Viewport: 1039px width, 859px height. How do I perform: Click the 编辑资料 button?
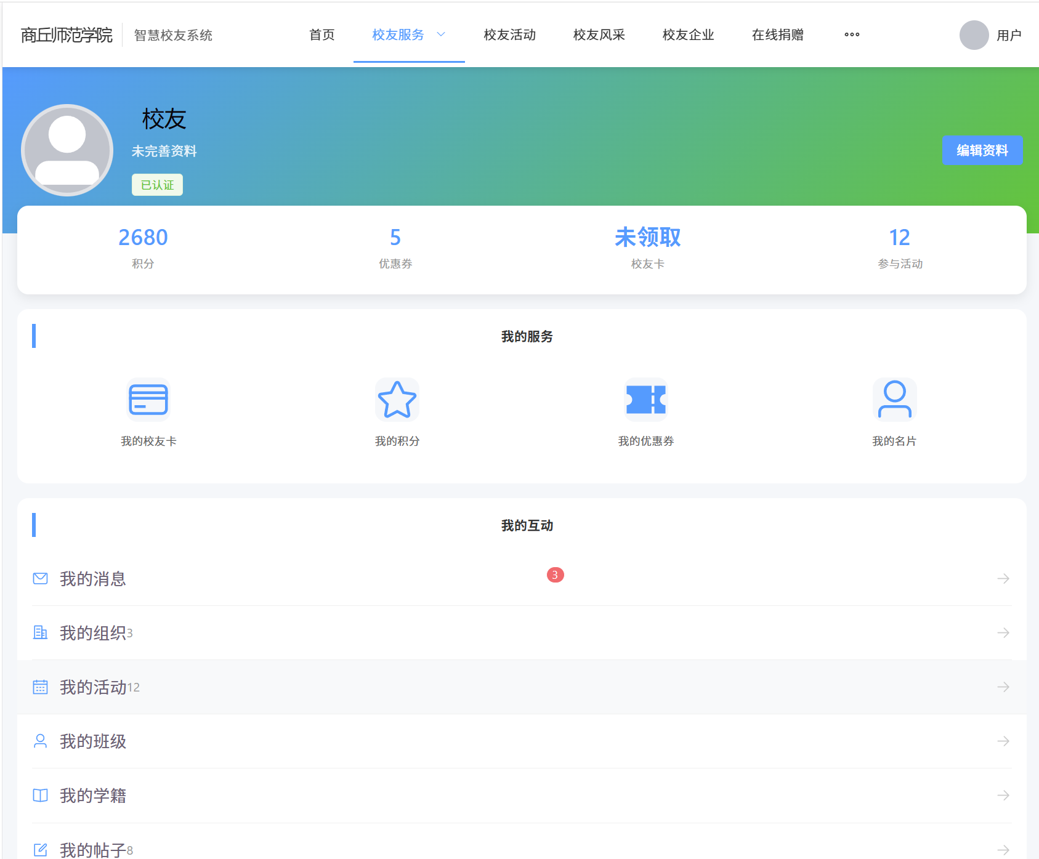coord(982,150)
